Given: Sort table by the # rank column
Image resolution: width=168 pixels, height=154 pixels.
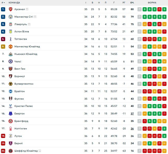Looking at the screenshot, I should 3,3.
